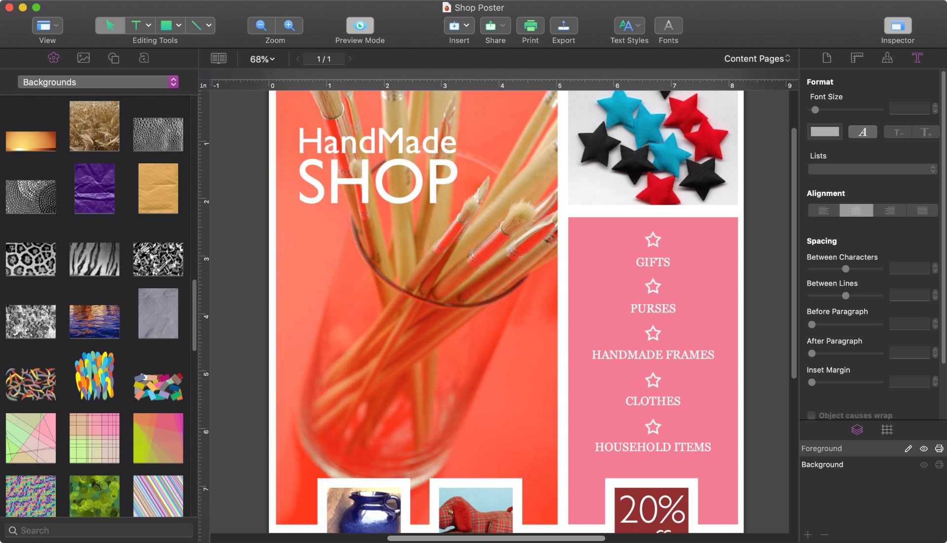Select the zebra stripe background thumbnail
This screenshot has height=543, width=947.
(x=94, y=259)
